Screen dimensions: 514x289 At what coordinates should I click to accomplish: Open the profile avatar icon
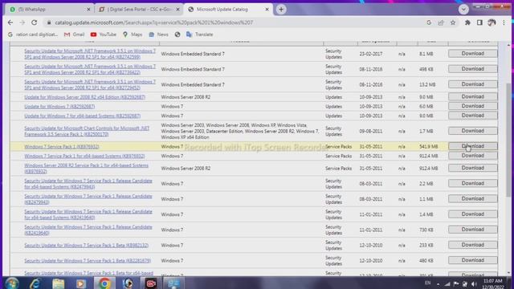(492, 22)
